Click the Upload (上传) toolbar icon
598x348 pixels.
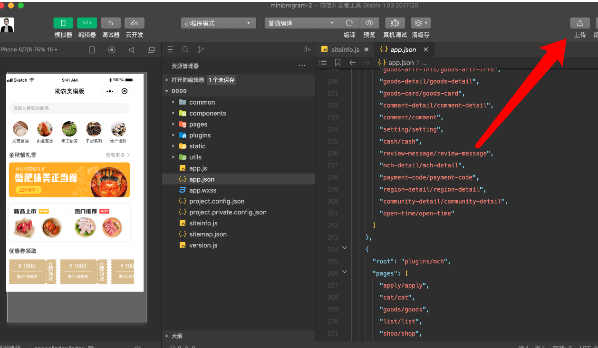click(579, 23)
